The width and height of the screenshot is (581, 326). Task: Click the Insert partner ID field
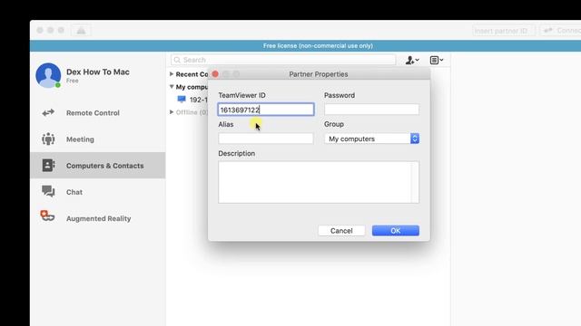click(x=503, y=31)
